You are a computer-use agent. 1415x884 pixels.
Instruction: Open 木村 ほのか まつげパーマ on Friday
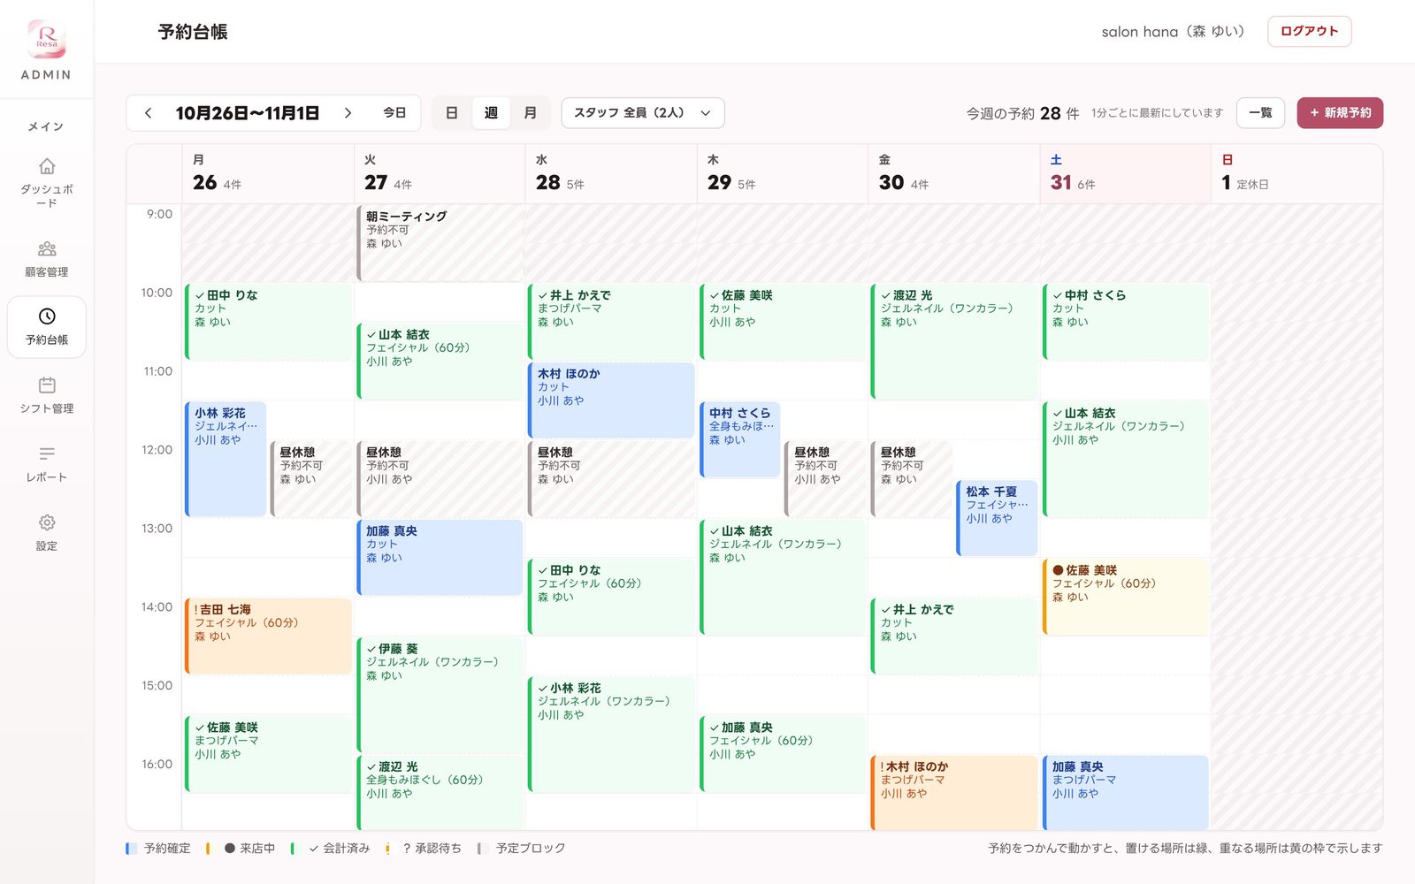point(954,793)
